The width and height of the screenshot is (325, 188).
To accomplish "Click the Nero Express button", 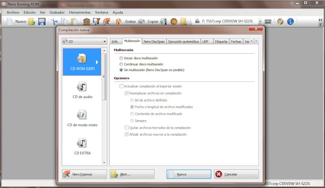I will click(84, 174).
